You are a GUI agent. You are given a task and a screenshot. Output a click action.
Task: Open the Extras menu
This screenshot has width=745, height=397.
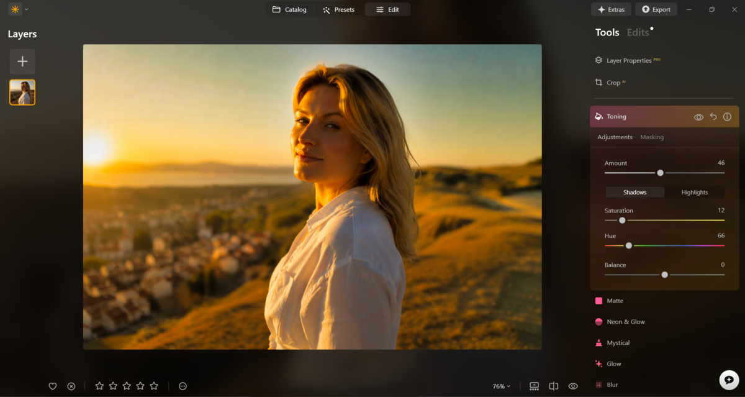(611, 9)
